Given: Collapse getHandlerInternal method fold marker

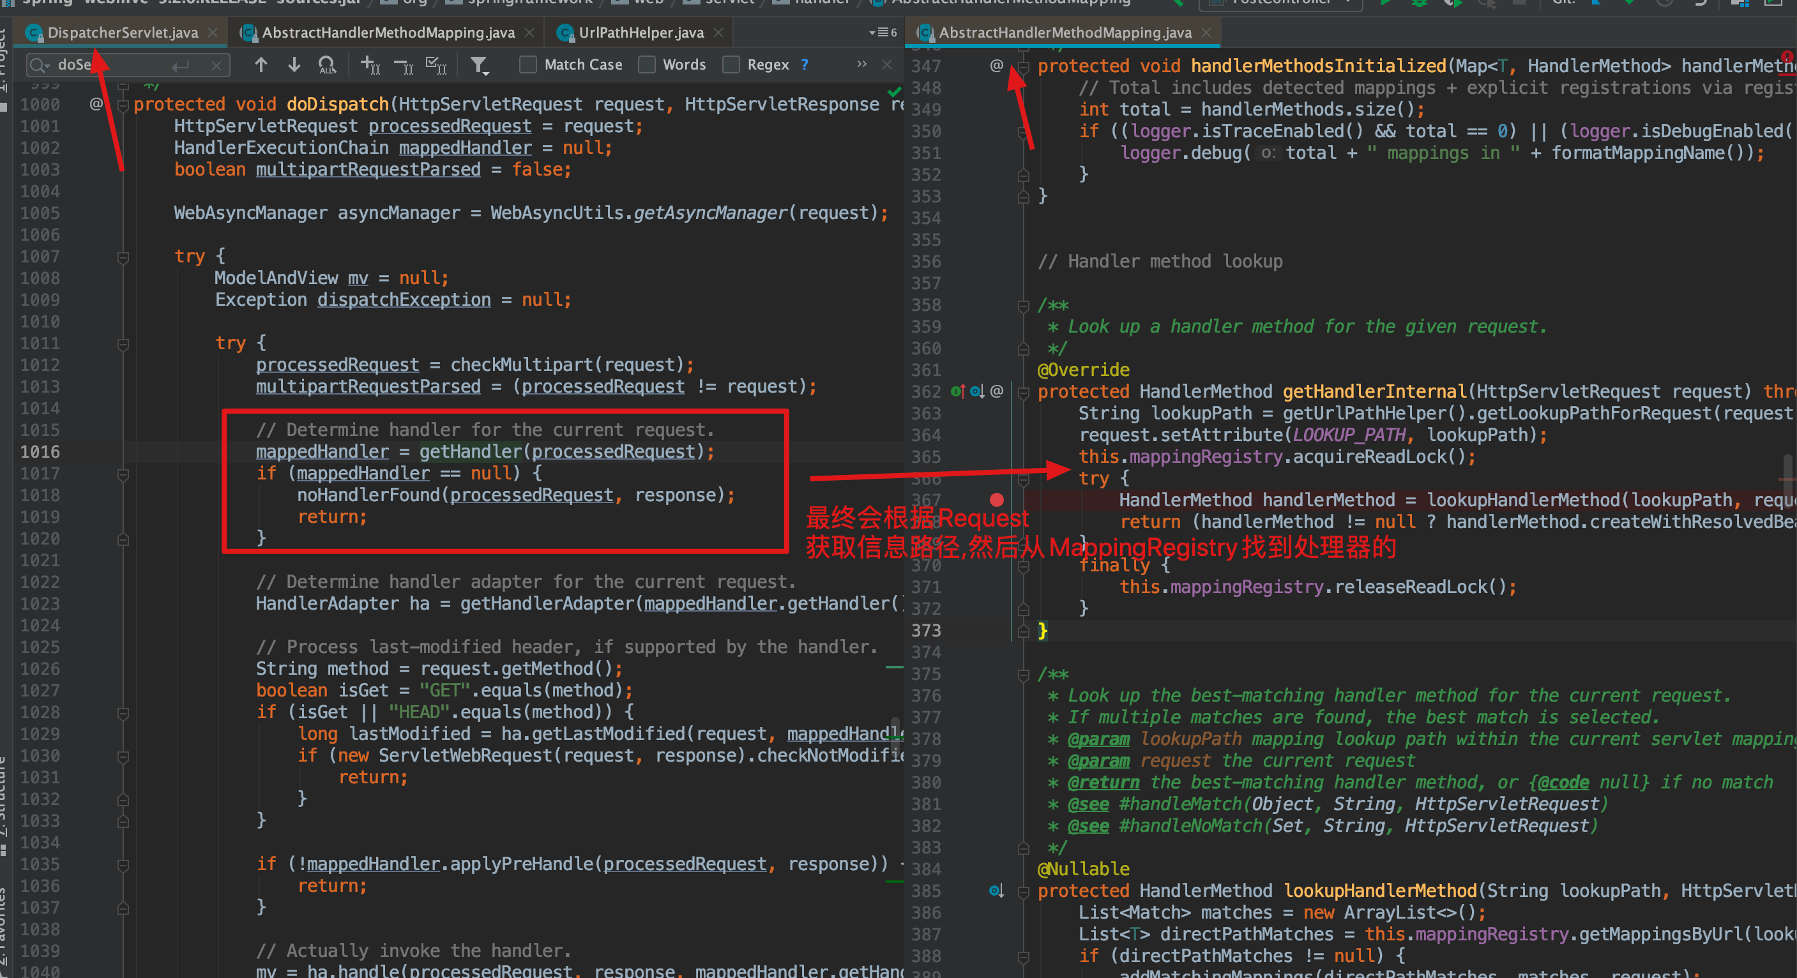Looking at the screenshot, I should pyautogui.click(x=1024, y=393).
